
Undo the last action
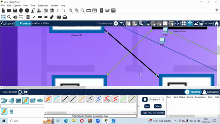pos(58,11)
